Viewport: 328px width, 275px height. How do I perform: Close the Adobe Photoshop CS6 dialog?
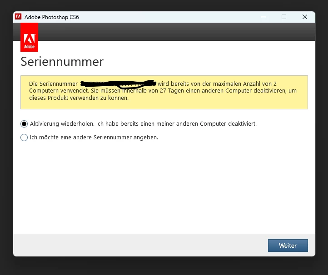(x=305, y=17)
